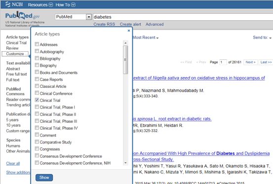The image size is (273, 184).
Task: Check the Bibliography checkbox
Action: tap(37, 58)
